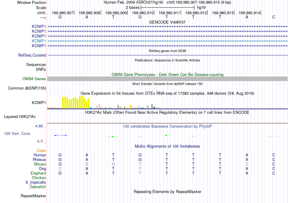Select the light-blue KCNIP1 transcript label
This screenshot has width=288, height=203.
(39, 41)
